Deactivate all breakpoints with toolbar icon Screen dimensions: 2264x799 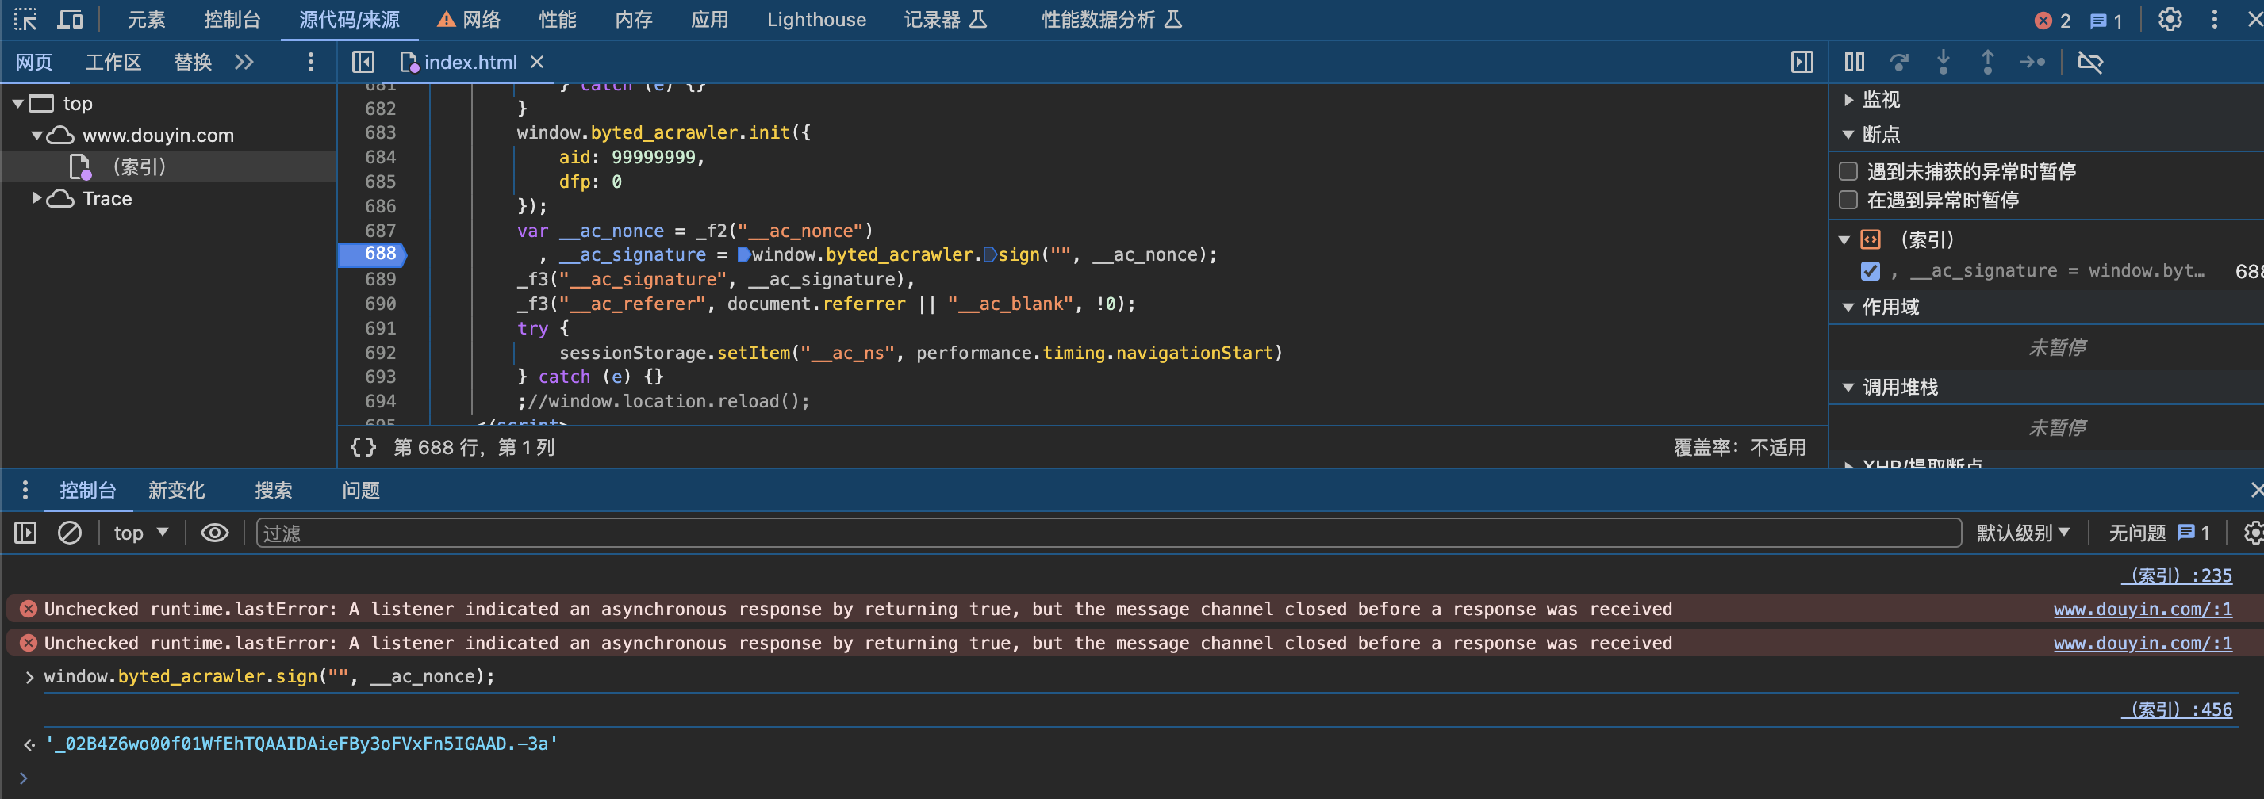tap(2092, 63)
